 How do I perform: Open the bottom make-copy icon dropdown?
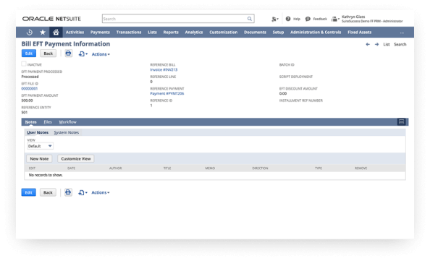[x=83, y=192]
